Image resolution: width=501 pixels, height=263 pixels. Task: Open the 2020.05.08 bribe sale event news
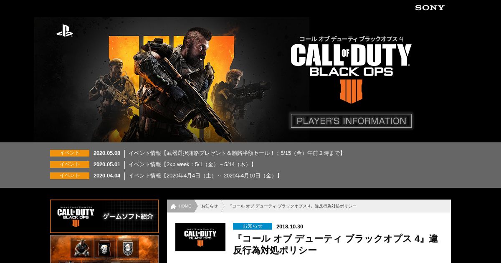click(x=236, y=153)
